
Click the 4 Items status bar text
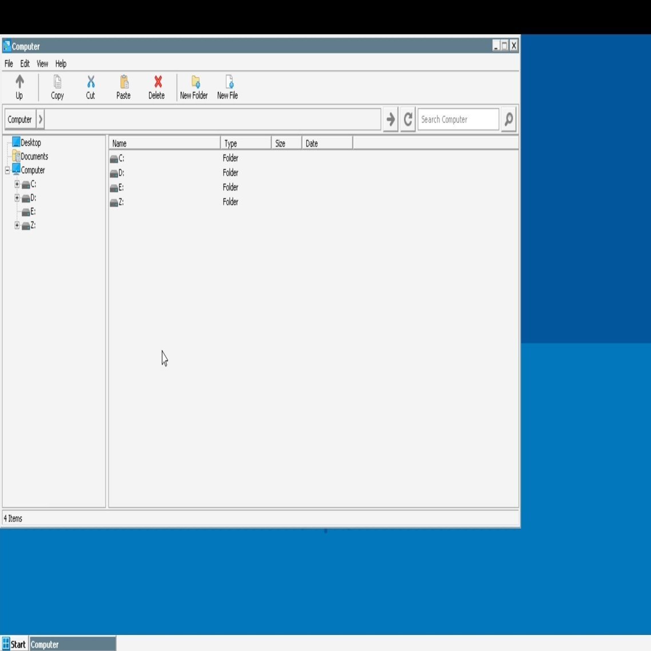13,518
